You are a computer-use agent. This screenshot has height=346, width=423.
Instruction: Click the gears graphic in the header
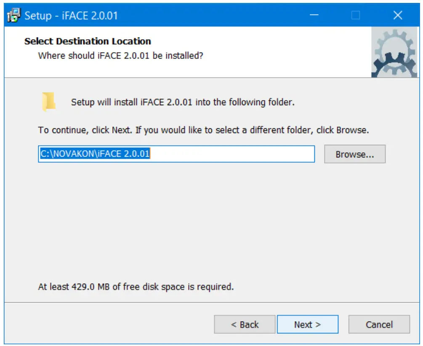pyautogui.click(x=395, y=51)
